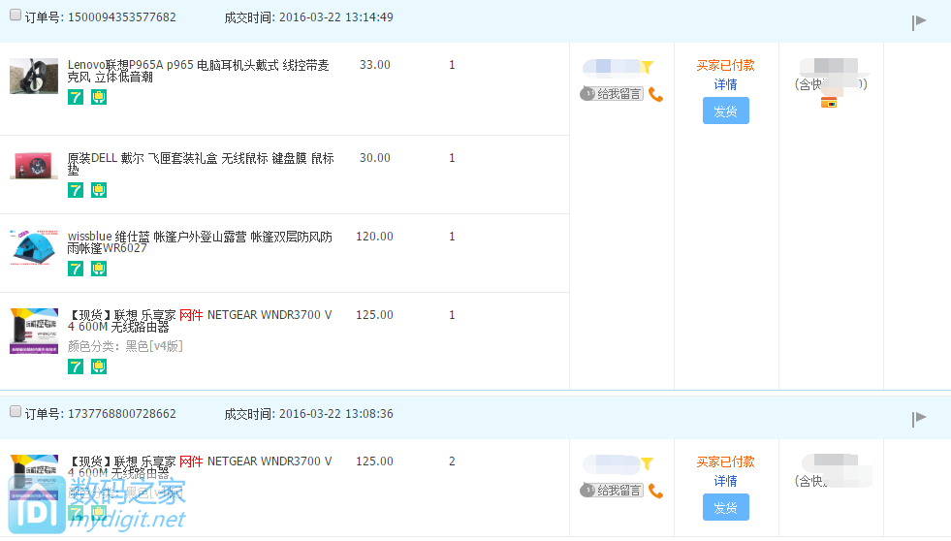This screenshot has height=541, width=951.
Task: Click yellow funnel icon beside second buyer
Action: (x=647, y=463)
